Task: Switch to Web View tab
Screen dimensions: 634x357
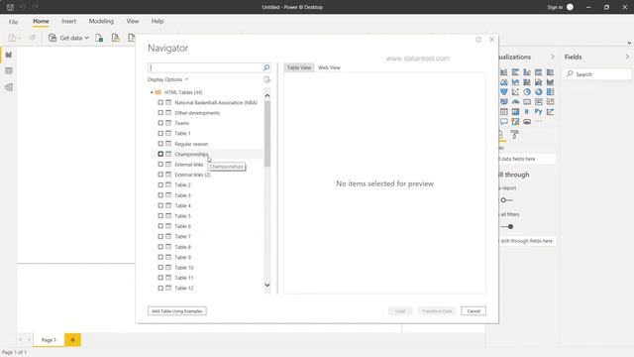Action: coord(329,67)
